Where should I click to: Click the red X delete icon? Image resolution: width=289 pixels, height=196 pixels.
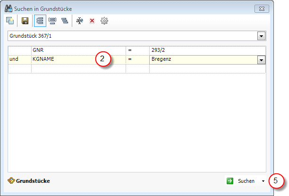point(92,21)
